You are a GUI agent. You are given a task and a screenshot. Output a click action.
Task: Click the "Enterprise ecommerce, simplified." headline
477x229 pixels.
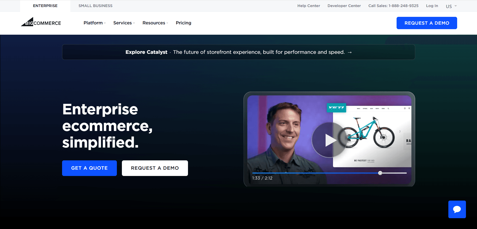pos(108,126)
